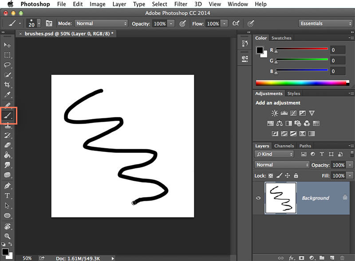Select the Brush tool
The width and height of the screenshot is (355, 261).
pos(7,116)
